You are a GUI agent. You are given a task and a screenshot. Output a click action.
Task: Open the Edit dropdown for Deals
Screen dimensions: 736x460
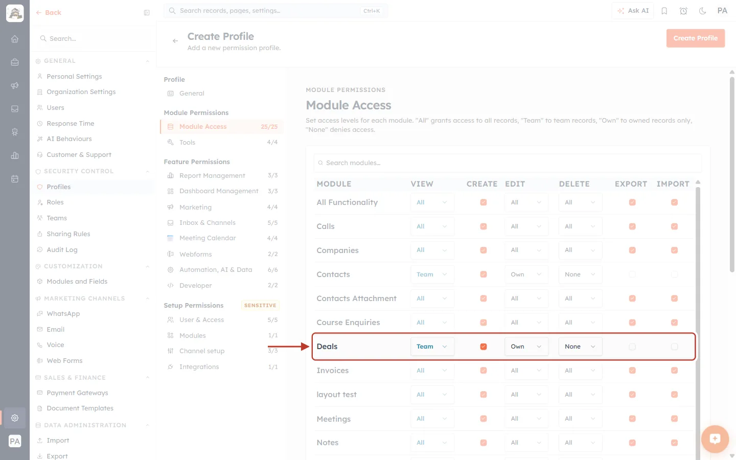point(526,347)
